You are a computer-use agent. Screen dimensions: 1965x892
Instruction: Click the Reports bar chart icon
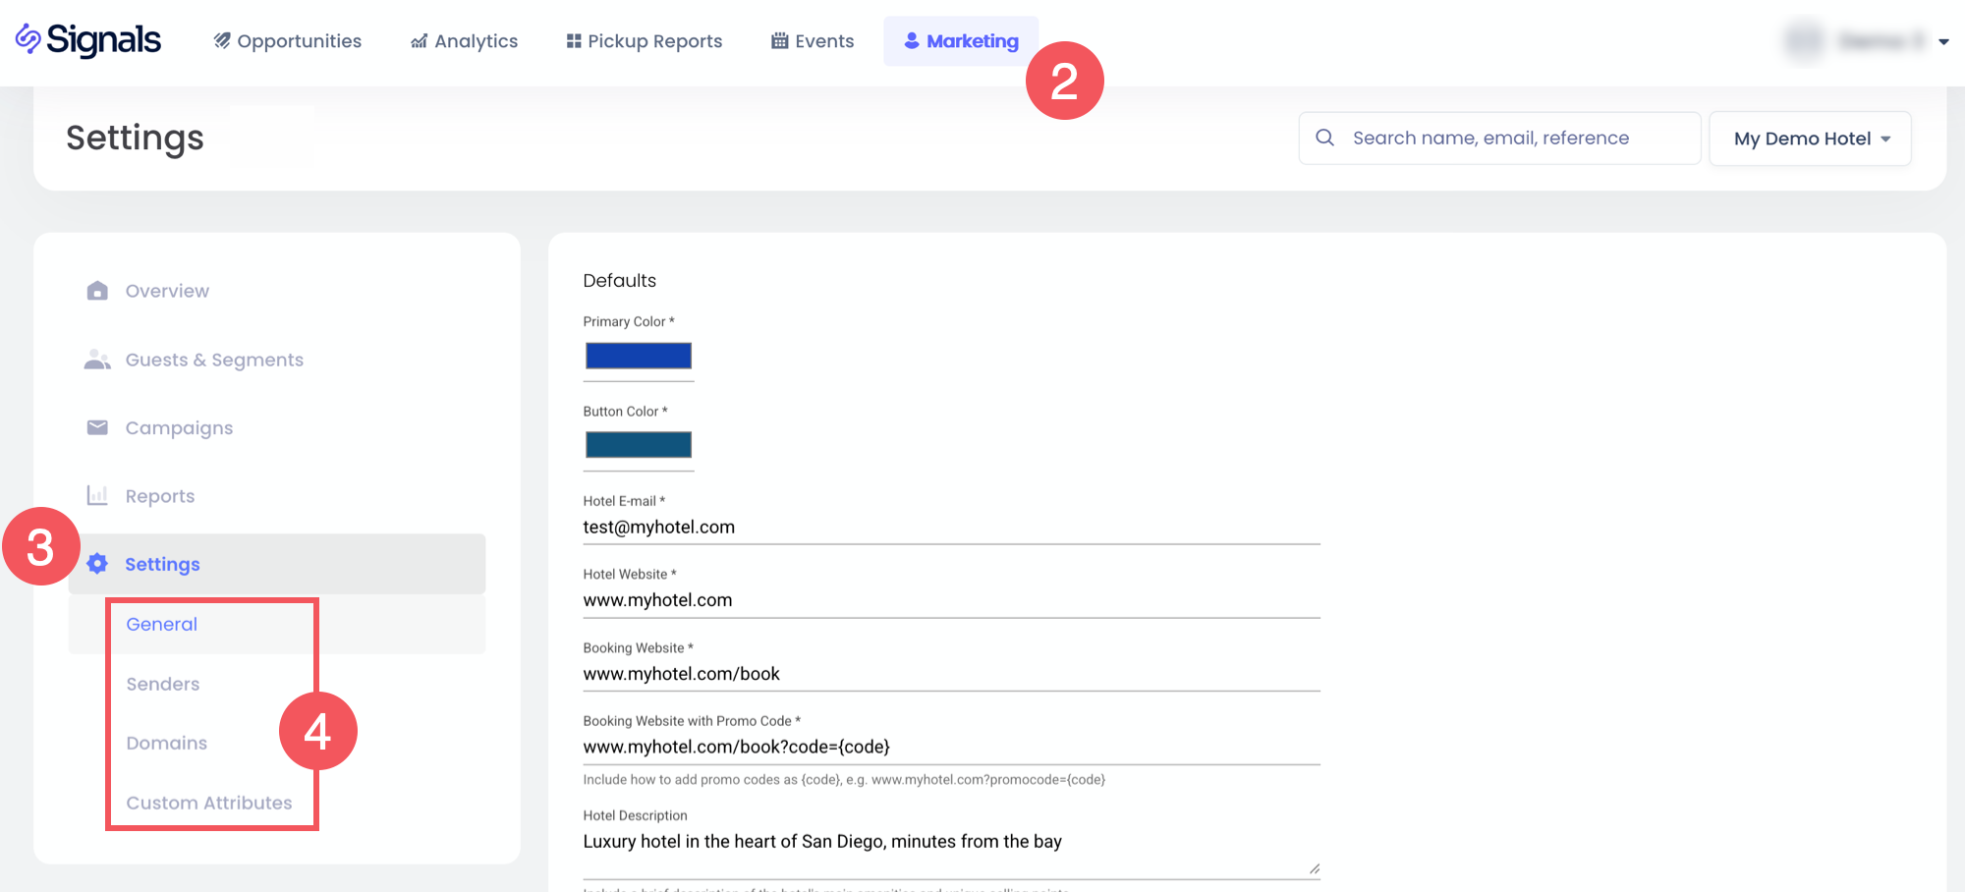[x=97, y=495]
